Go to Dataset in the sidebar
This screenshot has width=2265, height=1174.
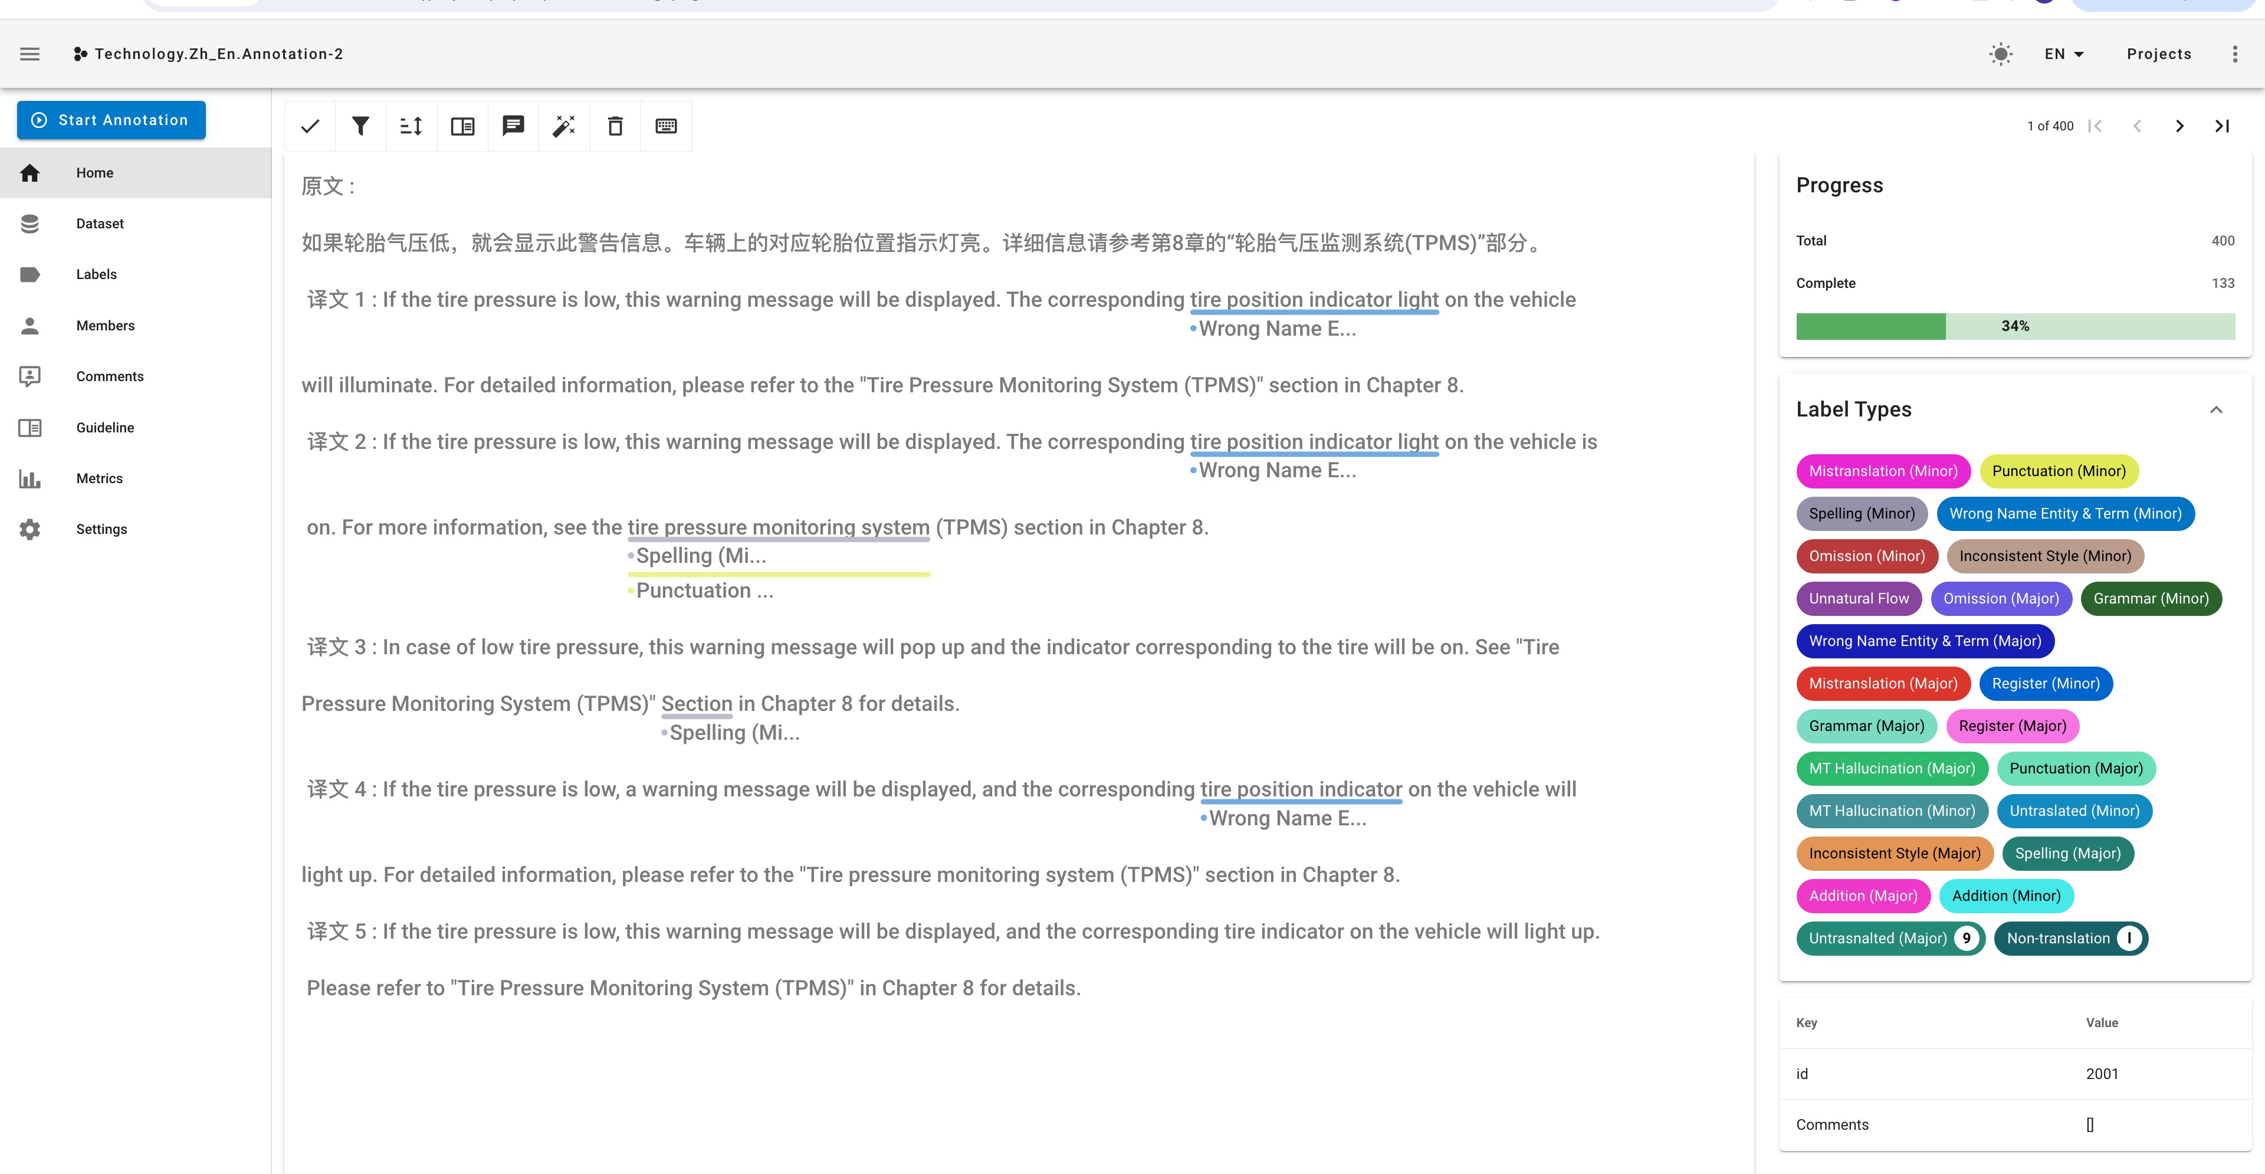pos(99,224)
